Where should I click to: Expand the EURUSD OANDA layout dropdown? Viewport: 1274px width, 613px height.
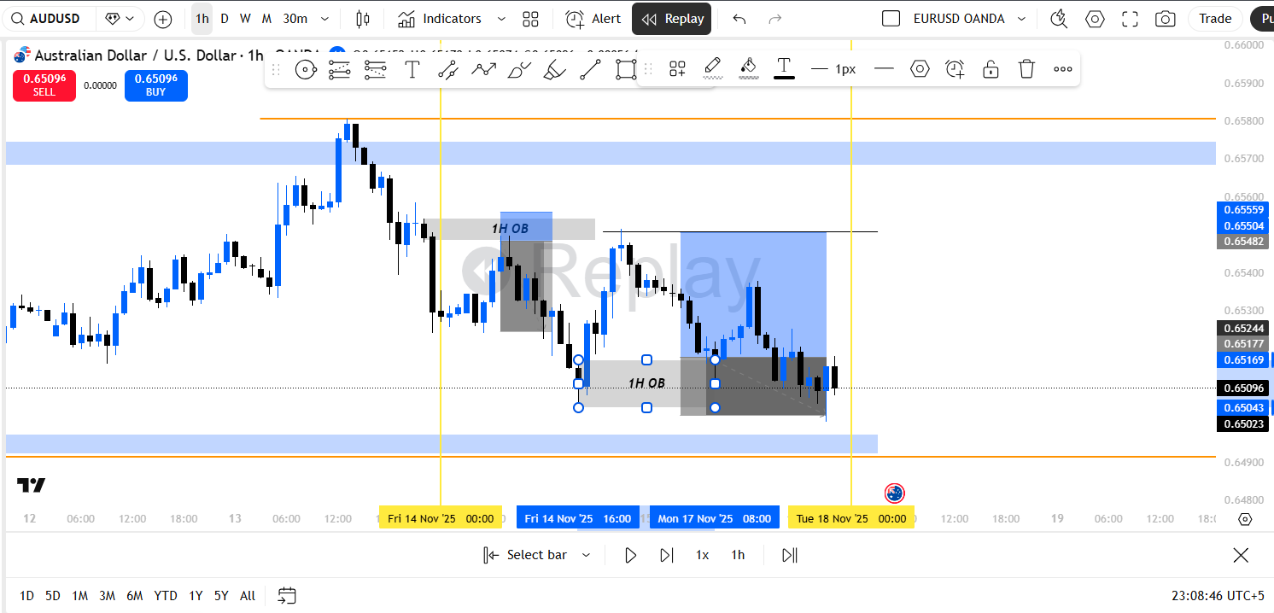(x=1021, y=19)
